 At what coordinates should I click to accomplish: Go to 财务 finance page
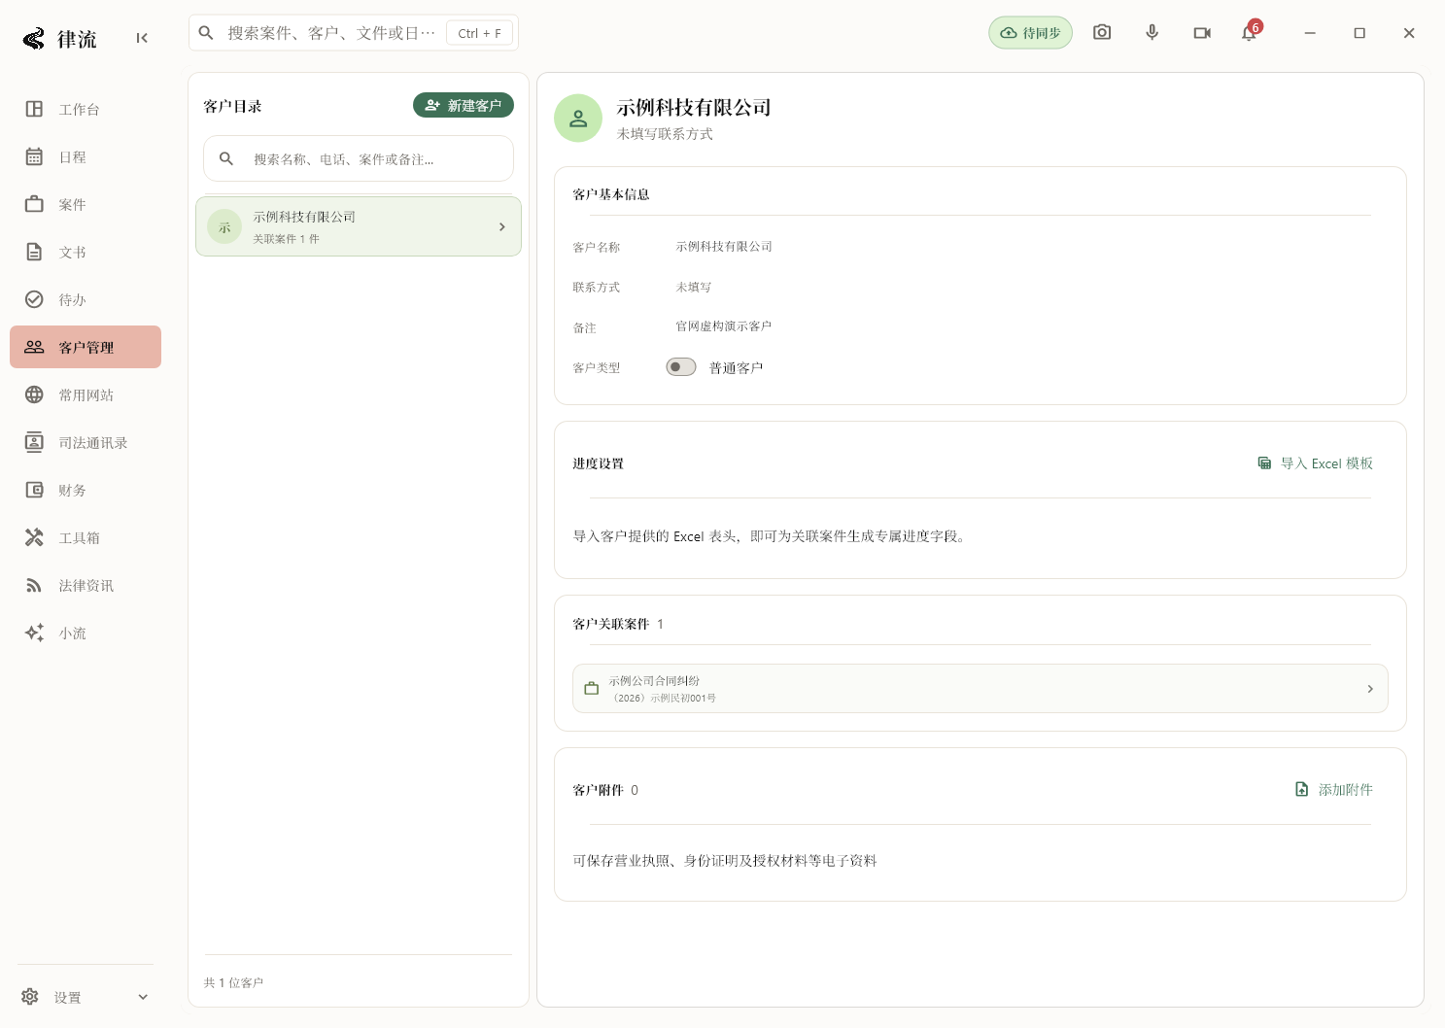pos(86,490)
